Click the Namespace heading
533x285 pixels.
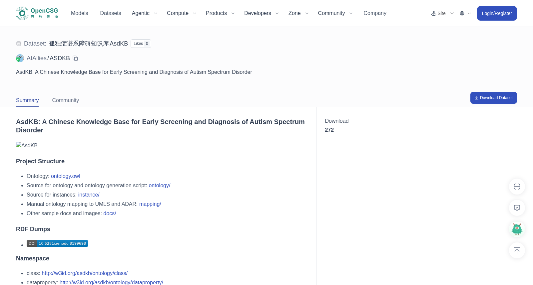[x=33, y=258]
